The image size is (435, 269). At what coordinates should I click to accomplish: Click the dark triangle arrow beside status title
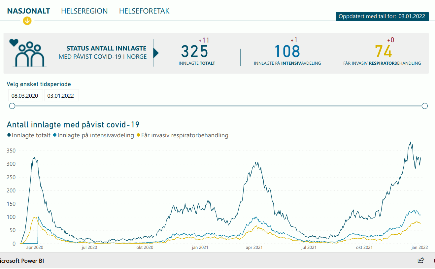point(156,53)
